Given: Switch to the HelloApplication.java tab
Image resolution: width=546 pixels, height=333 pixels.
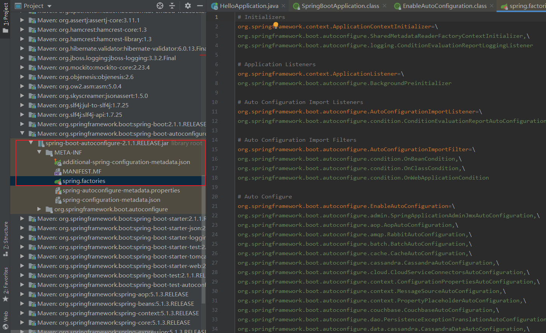Looking at the screenshot, I should 249,6.
